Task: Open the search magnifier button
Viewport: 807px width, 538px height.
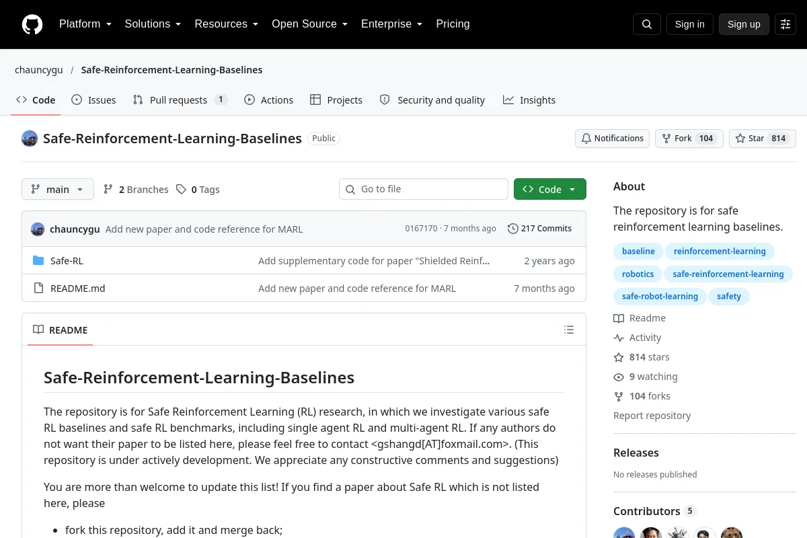Action: tap(647, 24)
